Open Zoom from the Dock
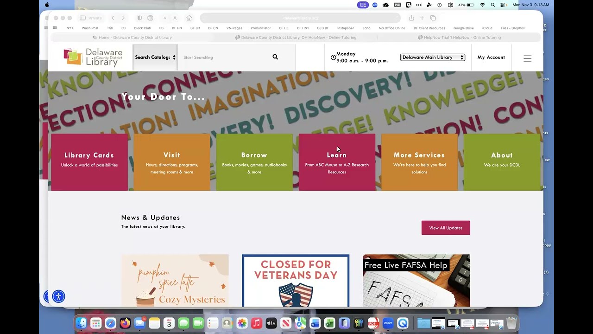The image size is (593, 334). [x=388, y=323]
